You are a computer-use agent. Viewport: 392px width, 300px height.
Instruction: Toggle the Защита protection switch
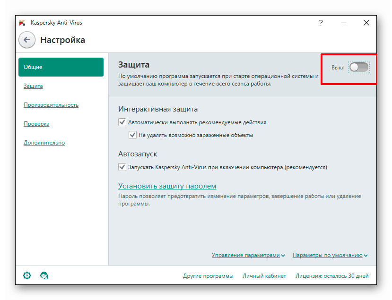359,67
